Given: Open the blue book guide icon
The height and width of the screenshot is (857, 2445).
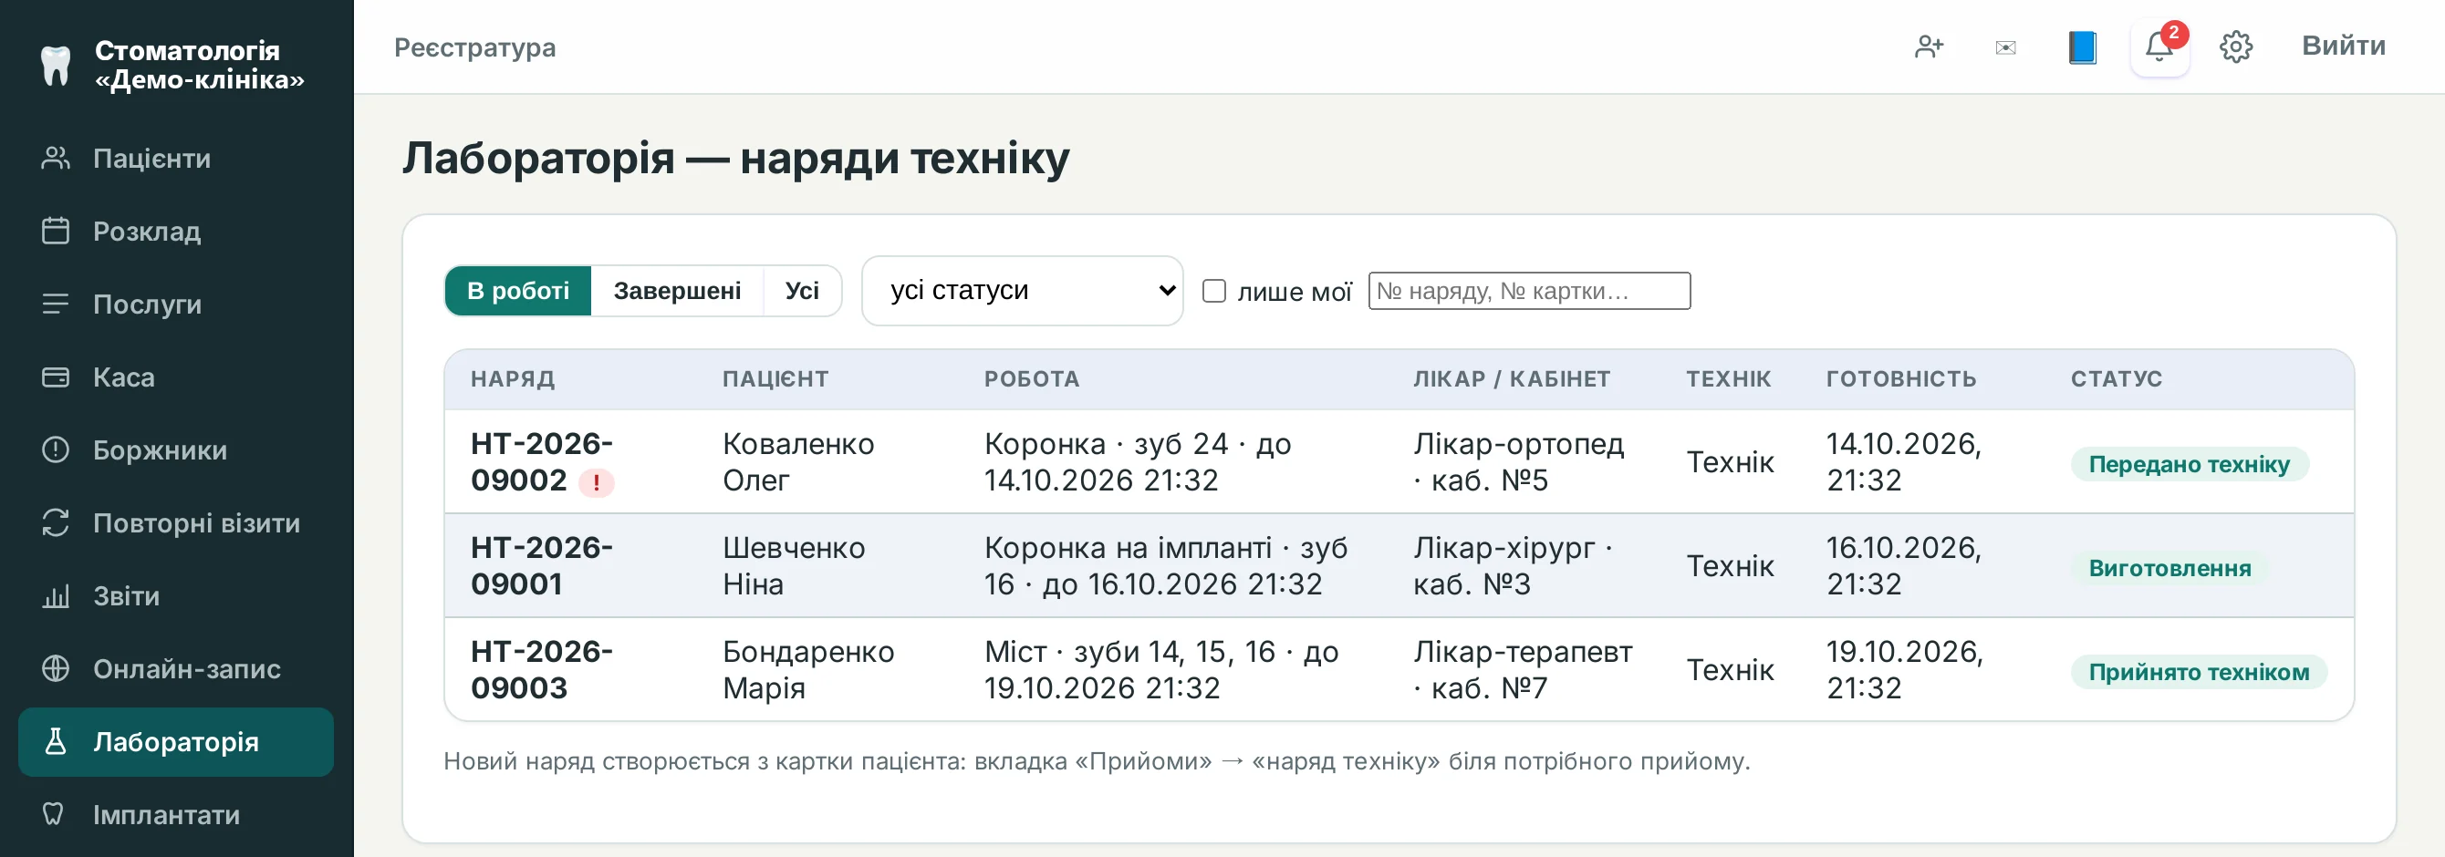Looking at the screenshot, I should [2083, 46].
